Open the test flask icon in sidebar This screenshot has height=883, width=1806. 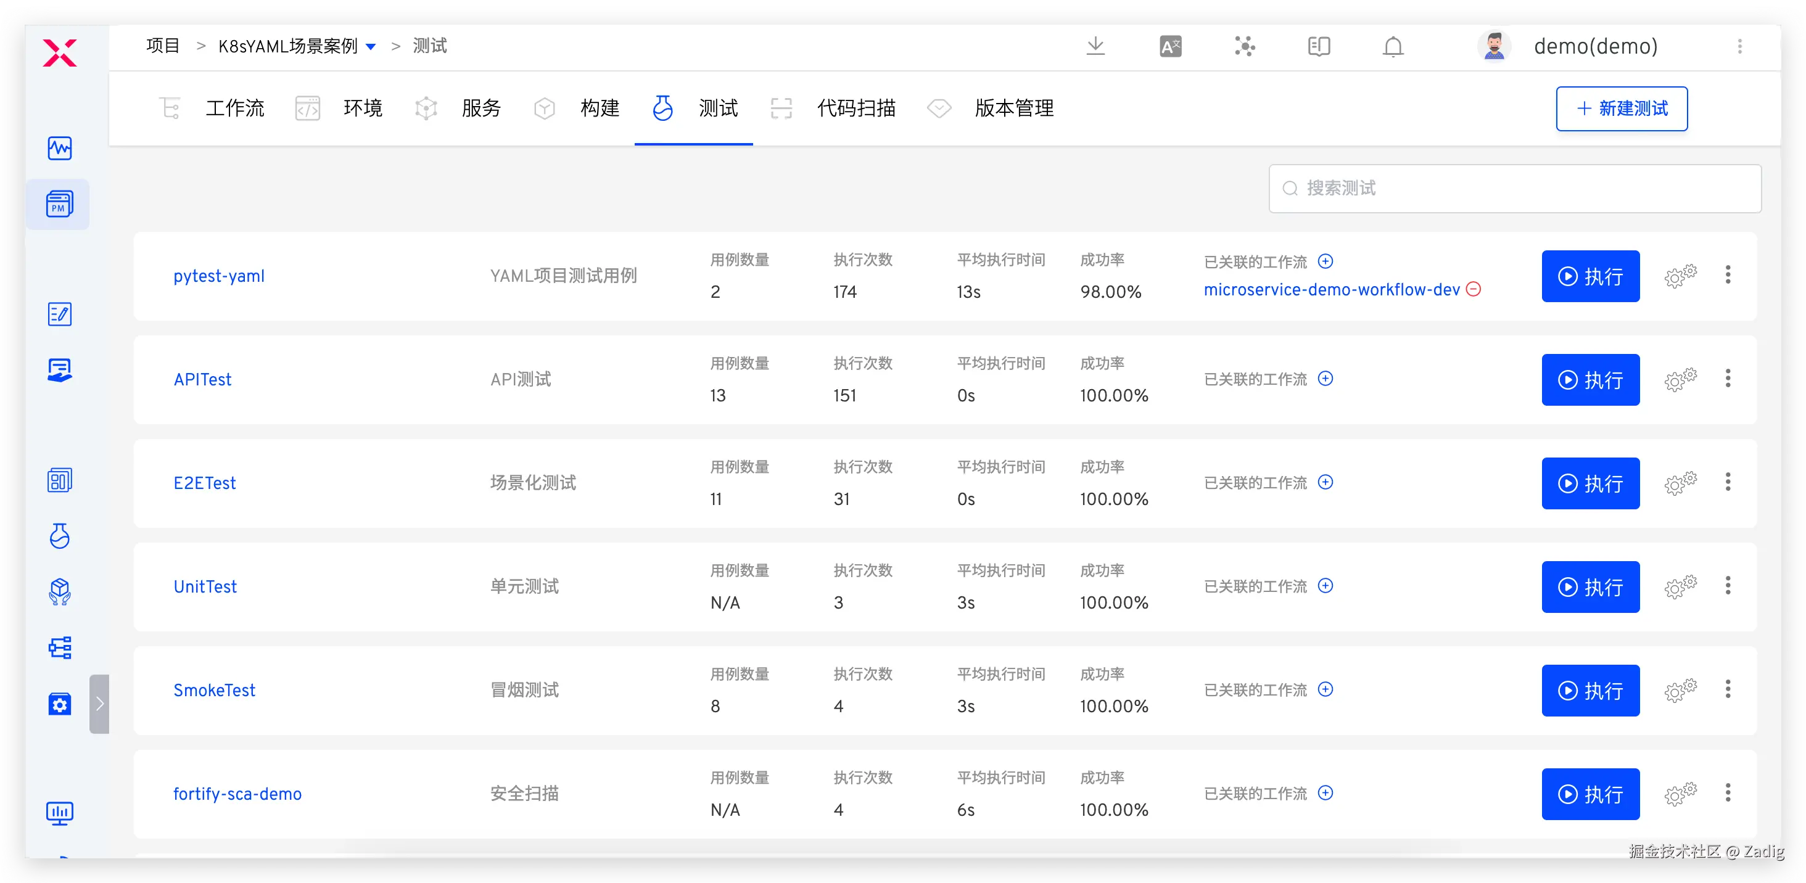coord(60,536)
